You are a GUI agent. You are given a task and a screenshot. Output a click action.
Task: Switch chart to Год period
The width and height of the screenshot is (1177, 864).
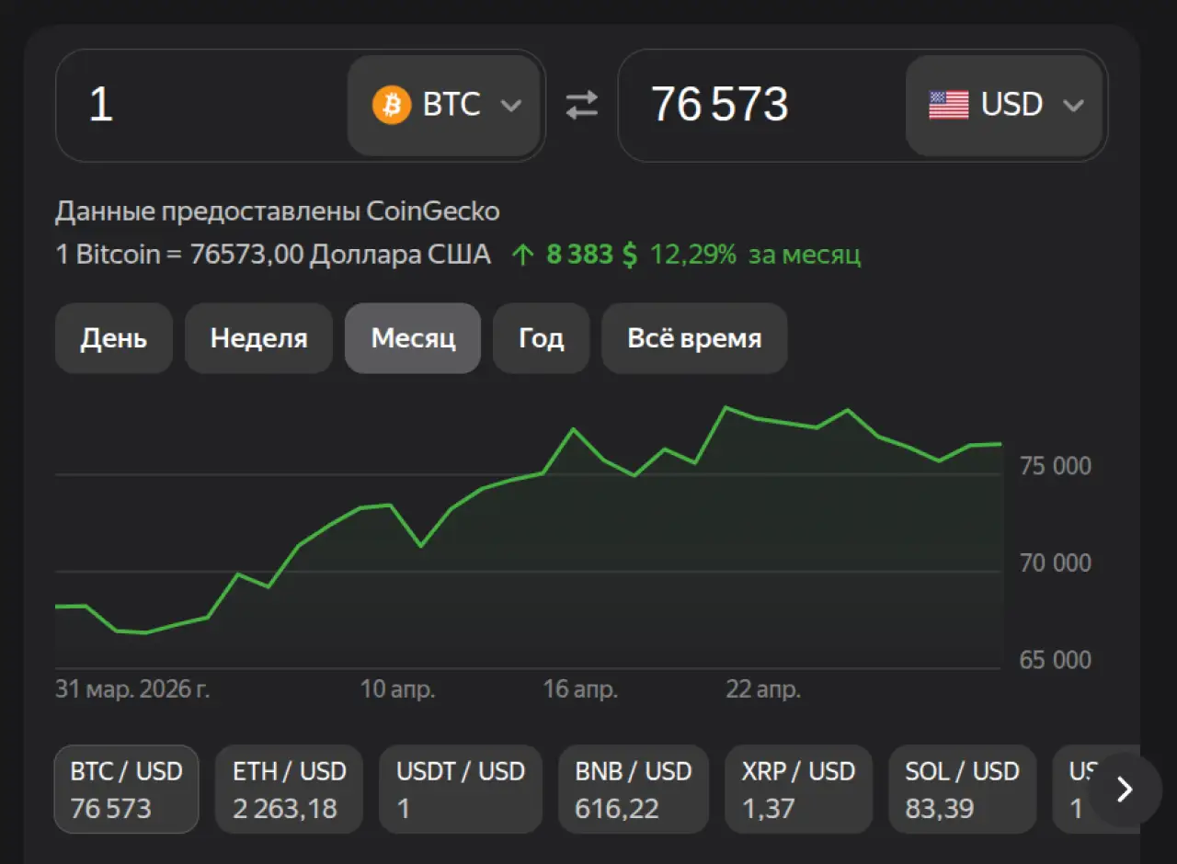pos(541,338)
